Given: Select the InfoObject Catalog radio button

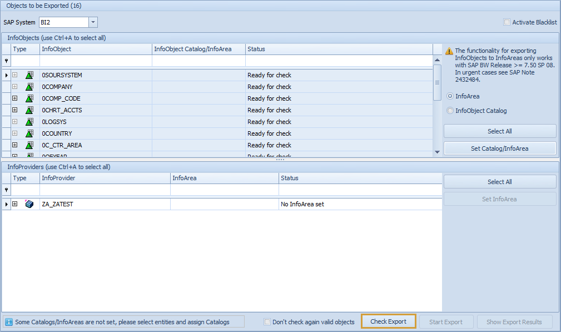Looking at the screenshot, I should pyautogui.click(x=450, y=110).
